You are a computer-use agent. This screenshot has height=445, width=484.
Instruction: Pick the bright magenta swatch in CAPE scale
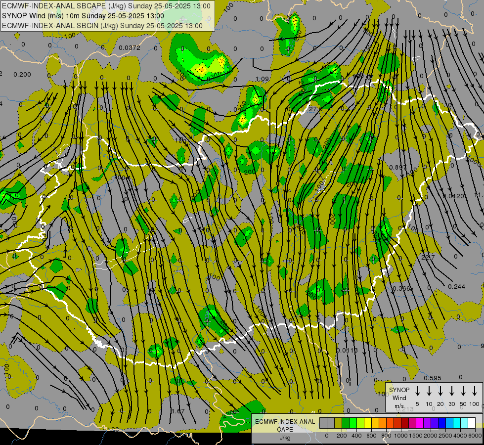420,423
